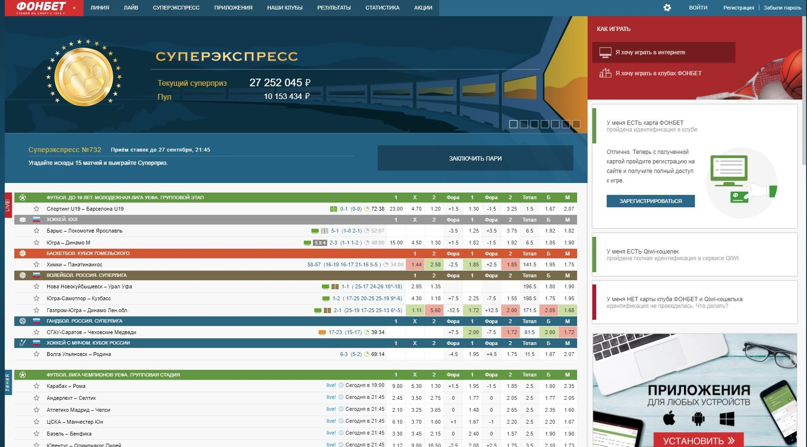Open the ЛИНИЯ menu item
This screenshot has height=447, width=807.
coord(100,8)
